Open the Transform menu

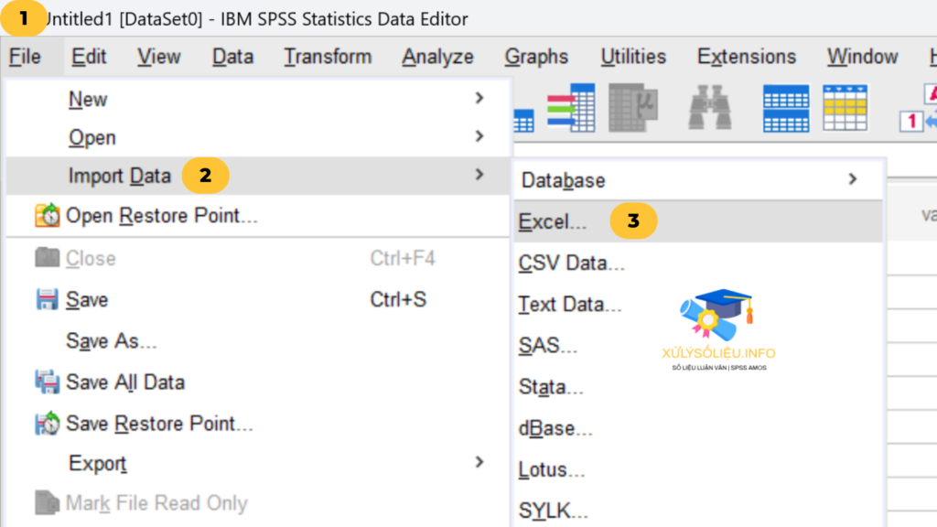coord(328,57)
